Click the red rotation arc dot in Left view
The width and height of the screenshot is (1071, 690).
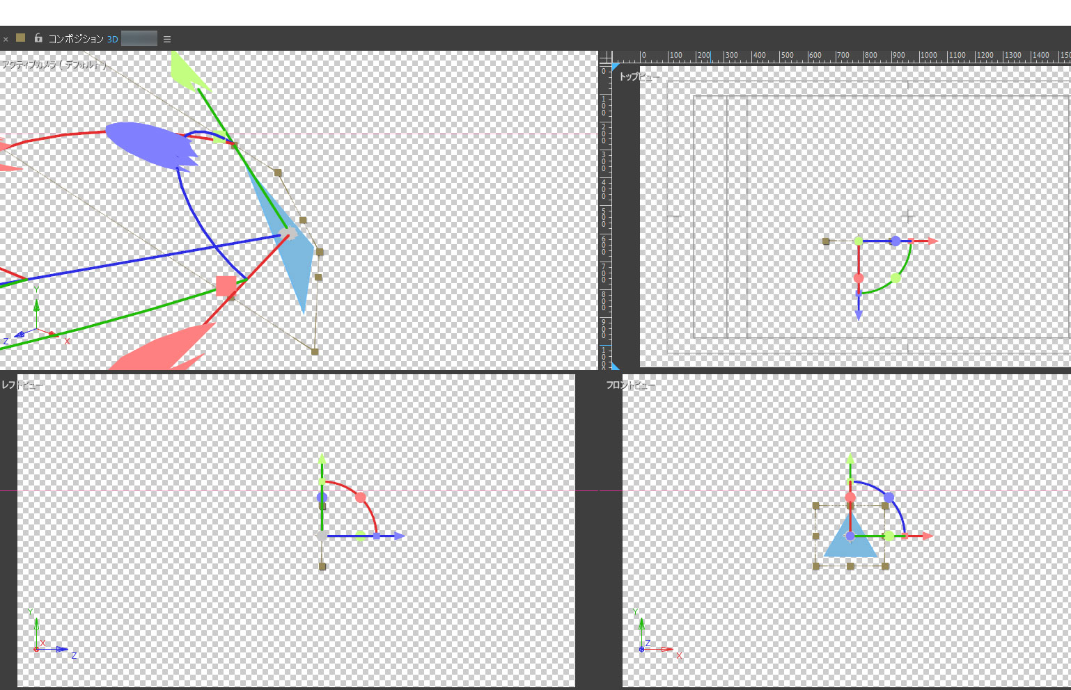pyautogui.click(x=361, y=497)
